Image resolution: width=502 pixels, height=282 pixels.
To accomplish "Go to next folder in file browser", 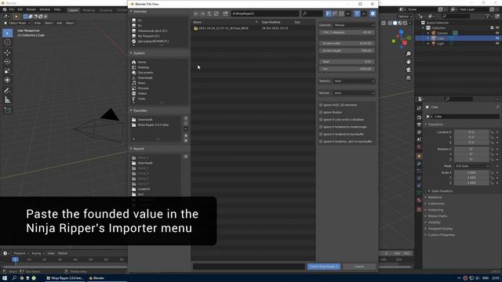I will click(202, 14).
